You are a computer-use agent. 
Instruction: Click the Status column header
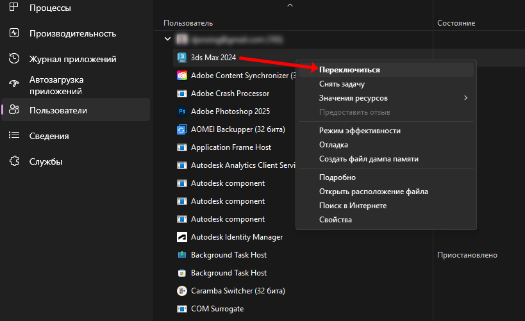(x=456, y=23)
